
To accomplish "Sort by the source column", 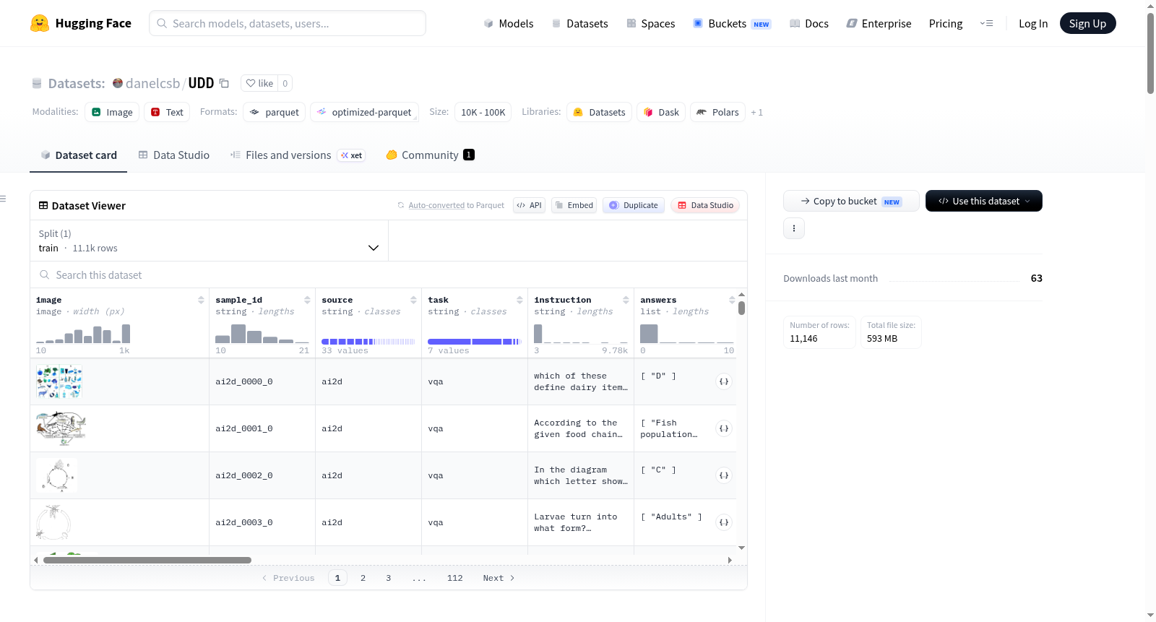I will (x=413, y=300).
